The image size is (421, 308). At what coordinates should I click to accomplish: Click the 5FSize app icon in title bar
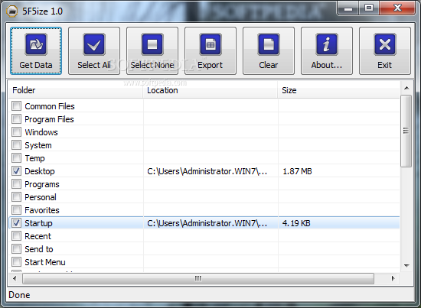pos(11,11)
